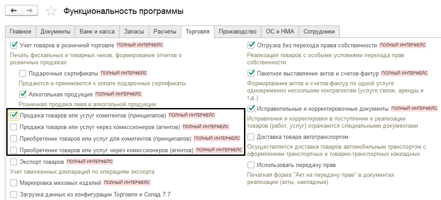The height and width of the screenshot is (200, 441).
Task: Click the forward navigation arrow
Action: [29, 10]
